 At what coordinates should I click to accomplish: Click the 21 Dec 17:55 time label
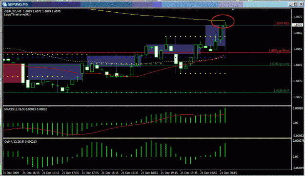coord(90,173)
